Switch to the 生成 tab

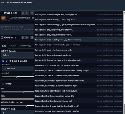pyautogui.click(x=4, y=46)
